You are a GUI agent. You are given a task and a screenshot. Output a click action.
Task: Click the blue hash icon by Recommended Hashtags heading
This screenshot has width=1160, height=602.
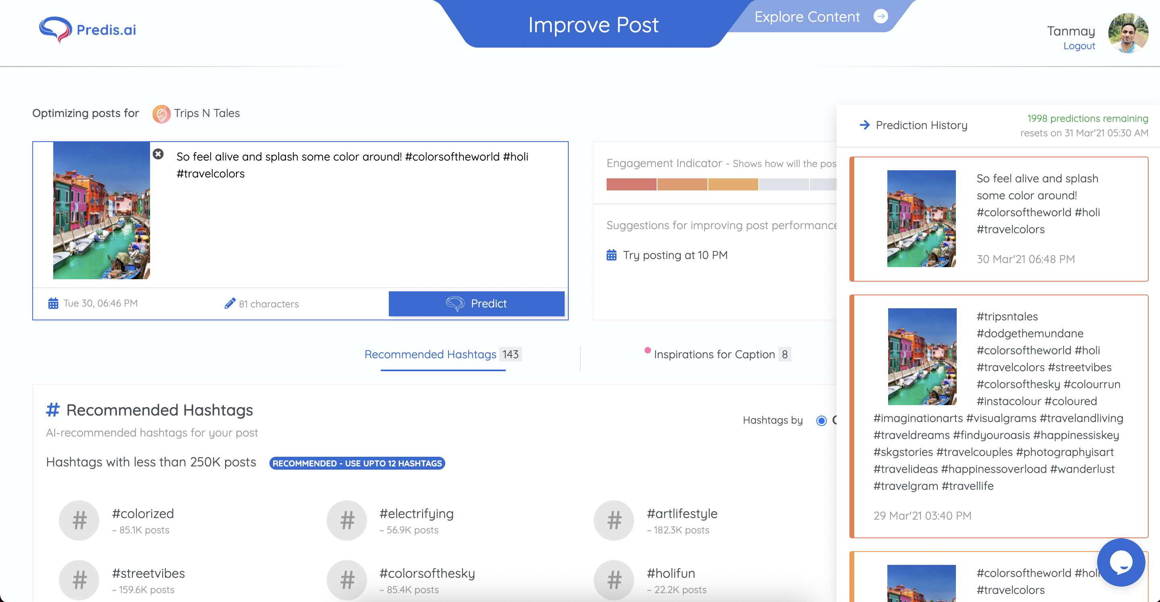[53, 410]
